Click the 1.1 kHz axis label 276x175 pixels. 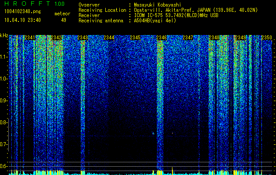(4, 57)
